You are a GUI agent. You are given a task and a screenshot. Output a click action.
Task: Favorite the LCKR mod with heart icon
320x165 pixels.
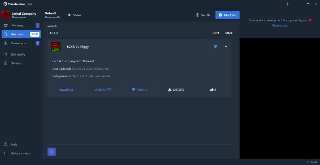coord(215,47)
